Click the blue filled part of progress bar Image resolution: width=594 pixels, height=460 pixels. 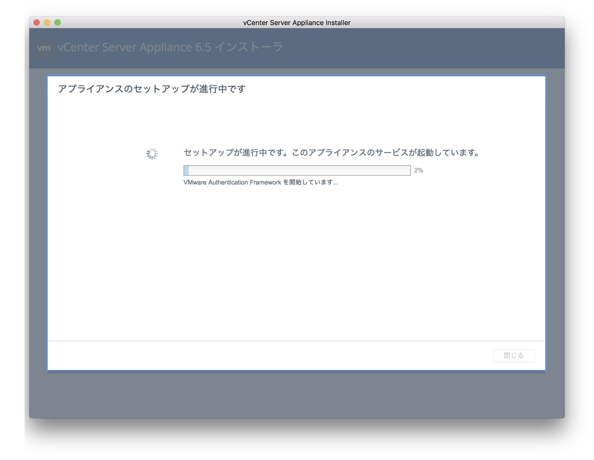[186, 170]
